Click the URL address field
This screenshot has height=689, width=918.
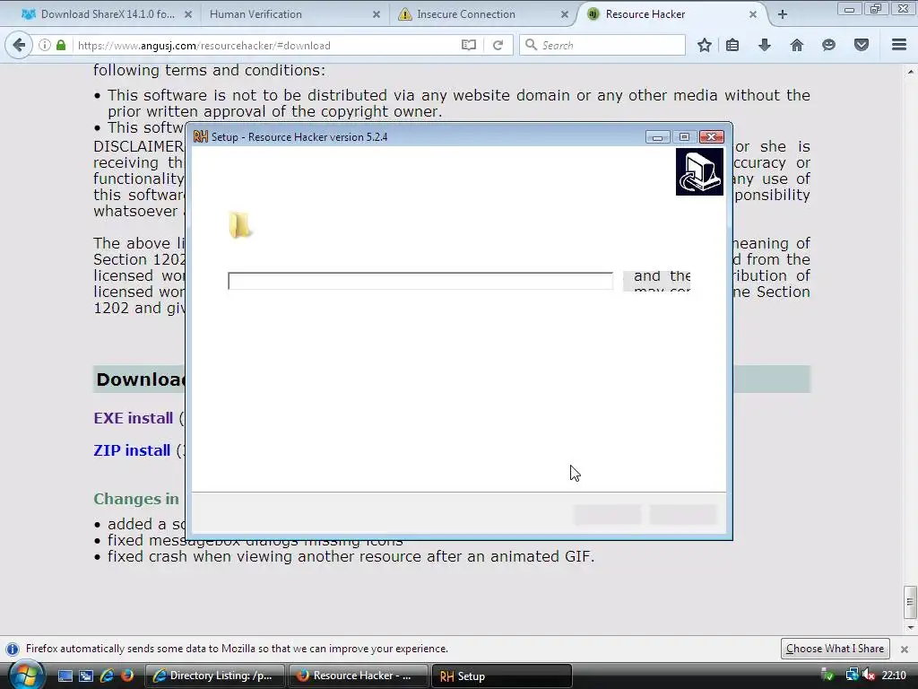[264, 45]
